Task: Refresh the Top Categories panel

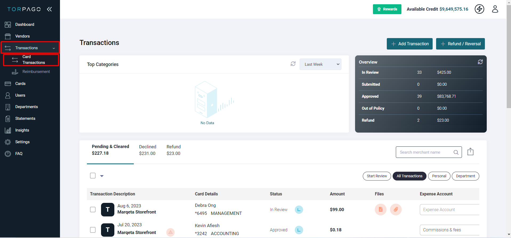Action: [293, 64]
